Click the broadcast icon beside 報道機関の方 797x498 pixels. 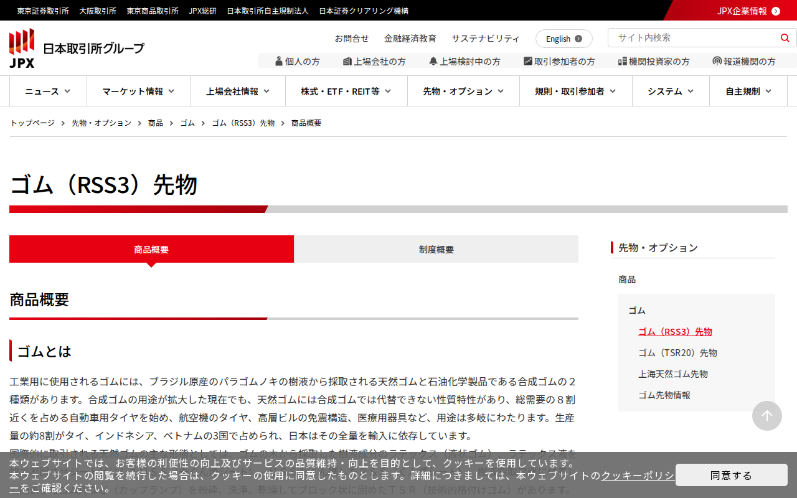click(717, 61)
